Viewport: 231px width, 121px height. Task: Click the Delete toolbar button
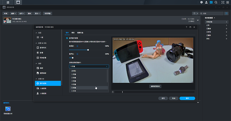30,13
